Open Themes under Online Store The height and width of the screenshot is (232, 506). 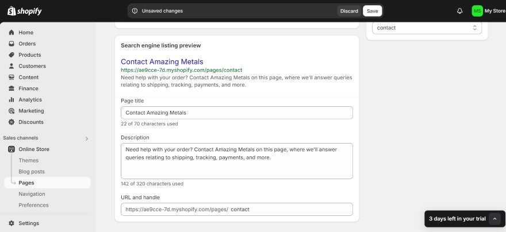28,160
